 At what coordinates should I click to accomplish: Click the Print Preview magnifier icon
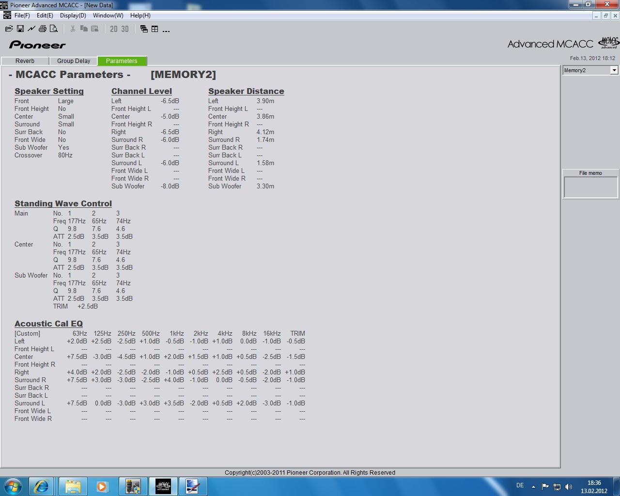pyautogui.click(x=54, y=29)
